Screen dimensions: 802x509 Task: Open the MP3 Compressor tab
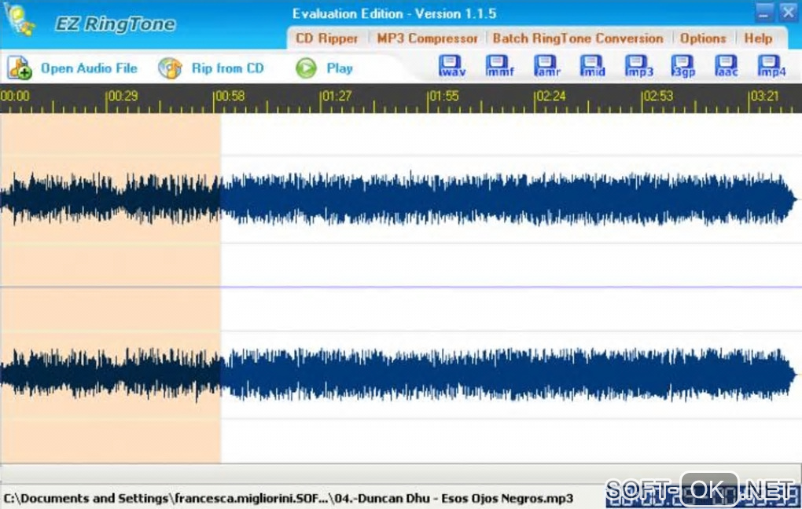[427, 38]
